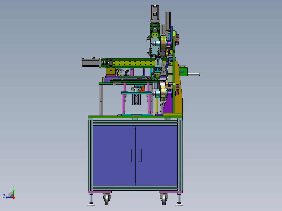Select the vertical servo motor at the top
The width and height of the screenshot is (282, 211).
coord(155,13)
